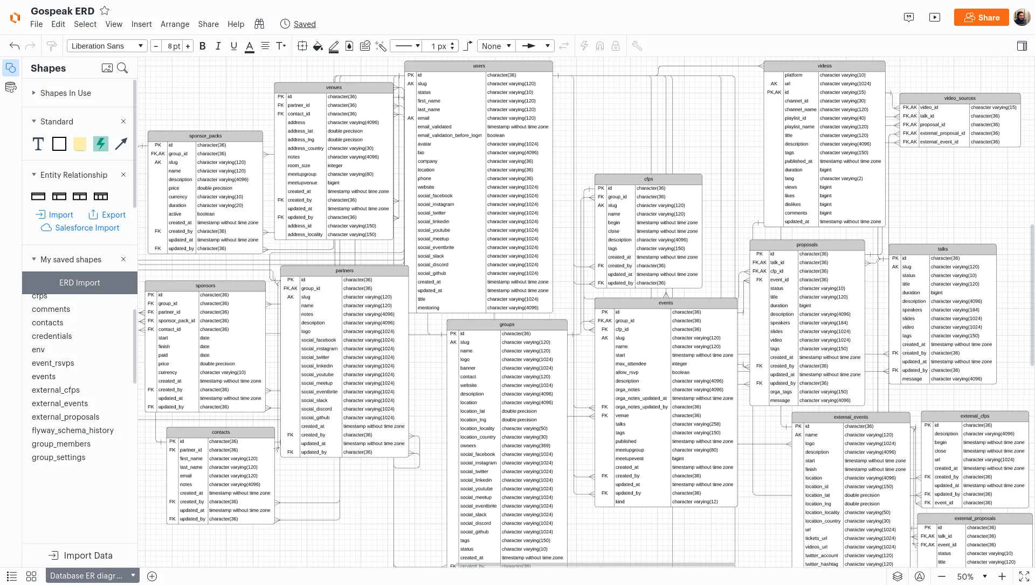1035x585 pixels.
Task: Click the line path shape icon
Action: point(468,46)
